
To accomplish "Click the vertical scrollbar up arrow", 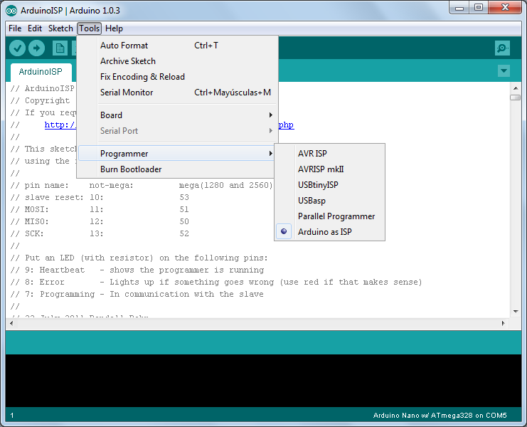I will (516, 88).
